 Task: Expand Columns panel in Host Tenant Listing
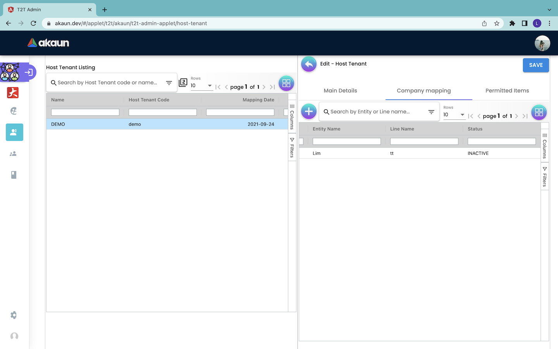[x=292, y=117]
